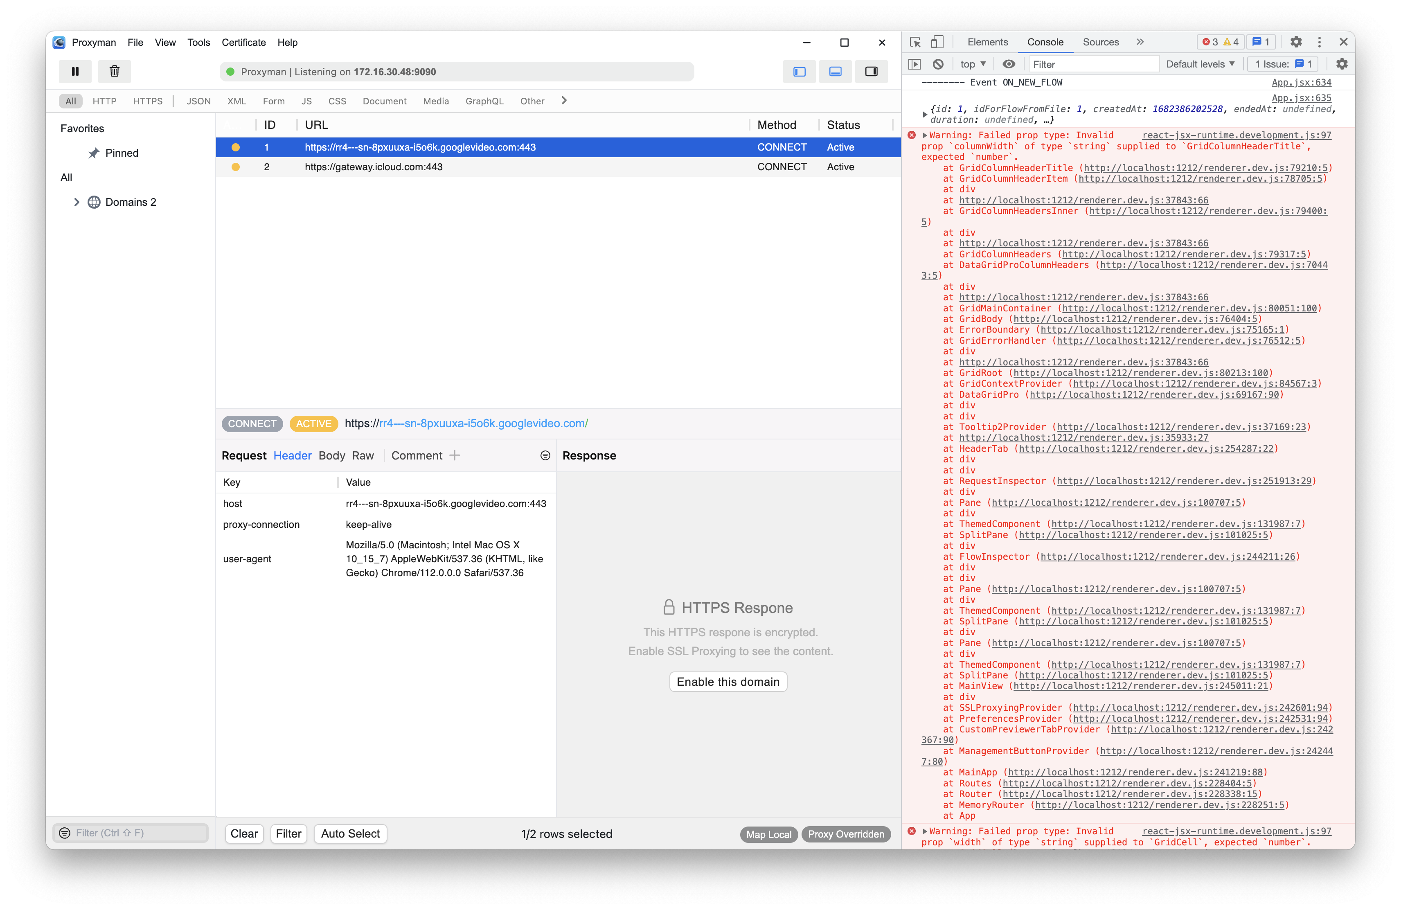Toggle the left sidebar panel icon

pyautogui.click(x=799, y=71)
